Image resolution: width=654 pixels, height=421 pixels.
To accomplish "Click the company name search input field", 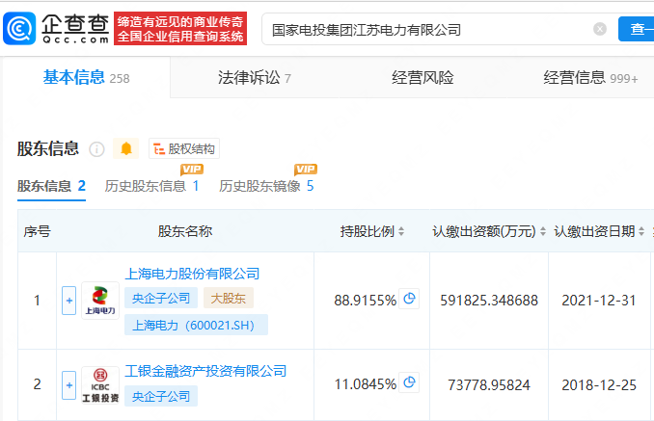I will (x=424, y=30).
